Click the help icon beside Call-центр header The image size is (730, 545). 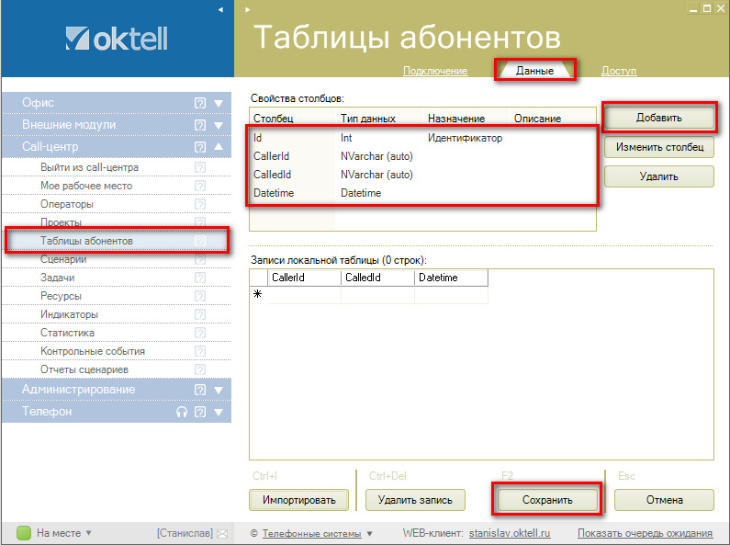(199, 147)
